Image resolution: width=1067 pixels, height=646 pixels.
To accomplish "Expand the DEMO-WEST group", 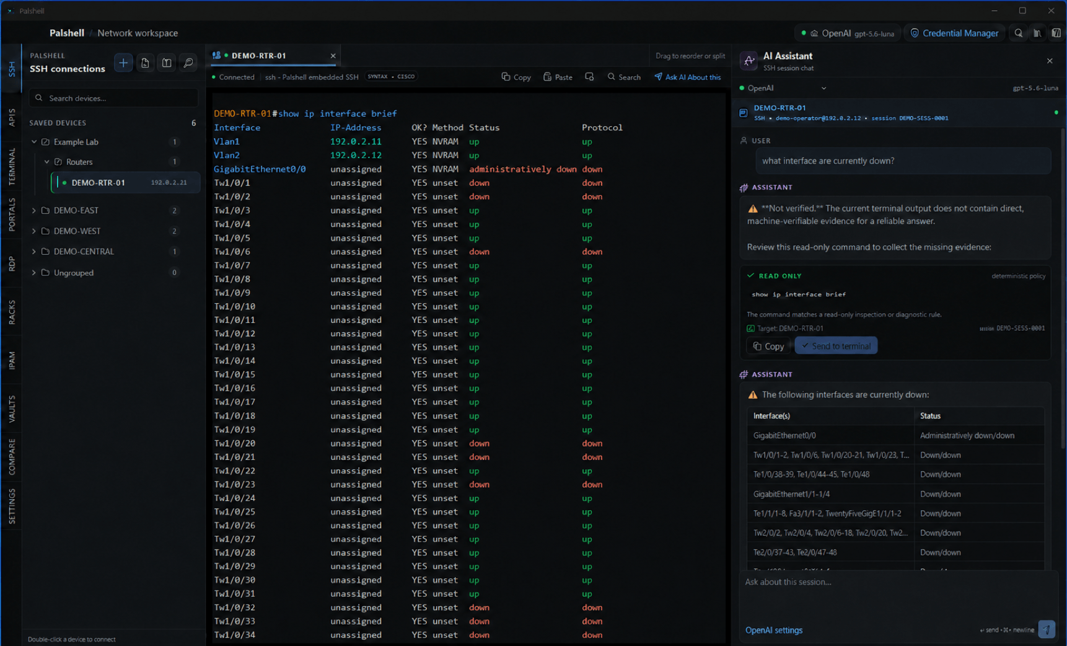I will coord(34,231).
